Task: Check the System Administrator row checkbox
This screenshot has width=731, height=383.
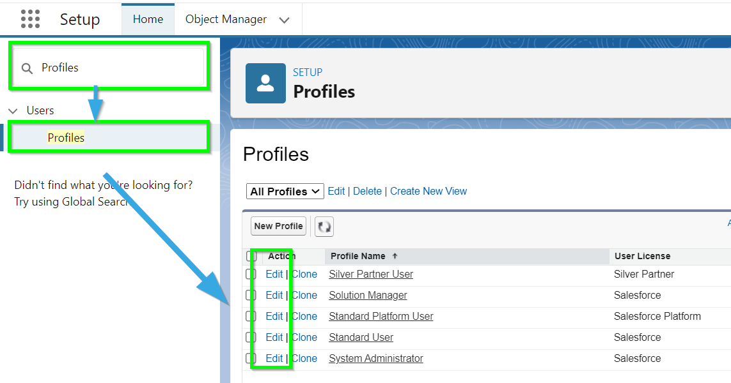Action: [251, 358]
